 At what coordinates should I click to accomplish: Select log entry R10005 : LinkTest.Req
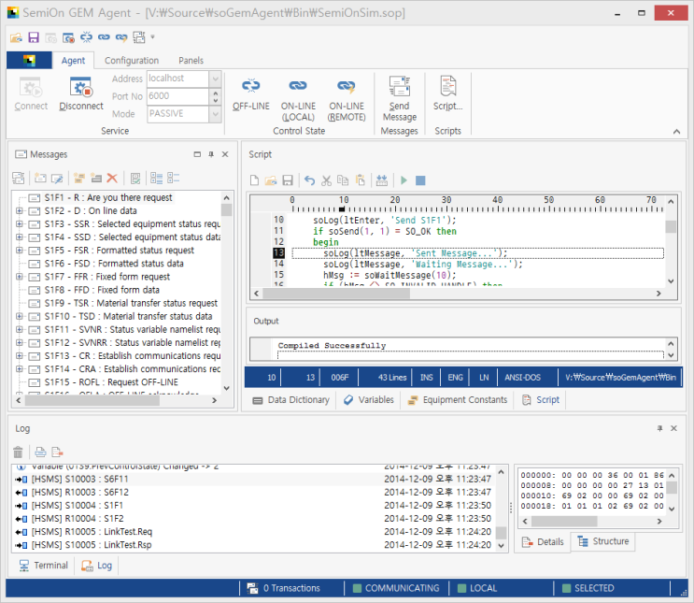click(x=254, y=532)
